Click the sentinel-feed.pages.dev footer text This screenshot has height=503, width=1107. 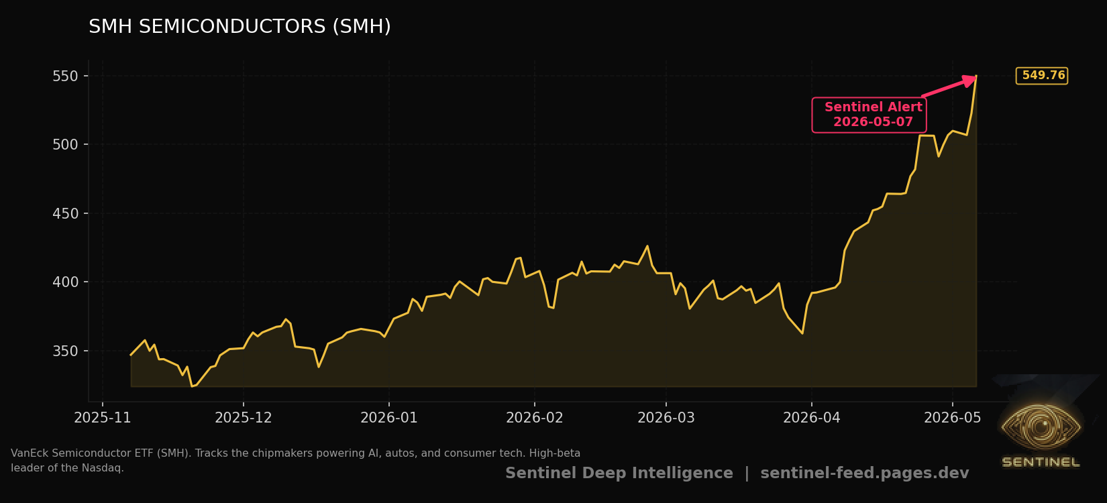point(865,473)
